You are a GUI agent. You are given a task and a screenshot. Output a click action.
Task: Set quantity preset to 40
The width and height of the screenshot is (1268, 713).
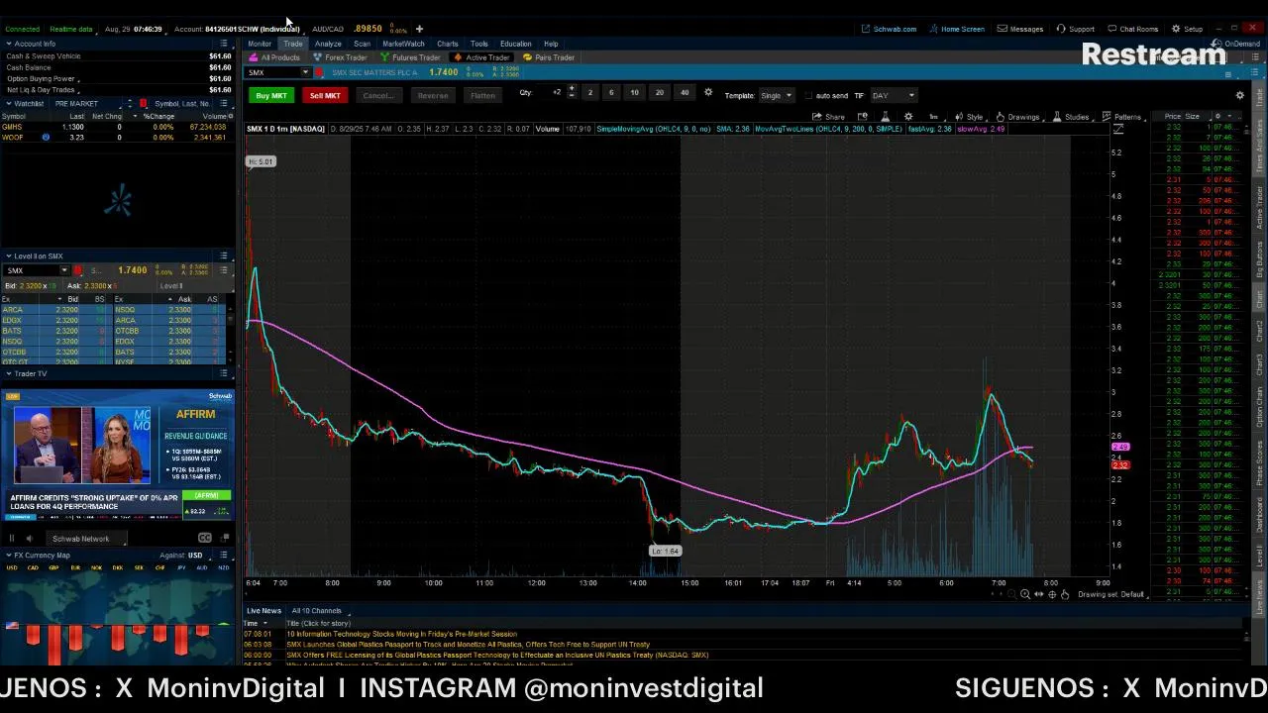[684, 93]
